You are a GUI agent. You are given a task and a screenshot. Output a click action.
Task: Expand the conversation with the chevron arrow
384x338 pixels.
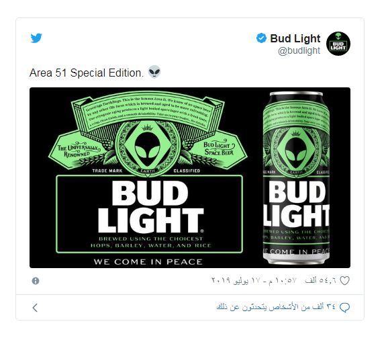pos(36,308)
